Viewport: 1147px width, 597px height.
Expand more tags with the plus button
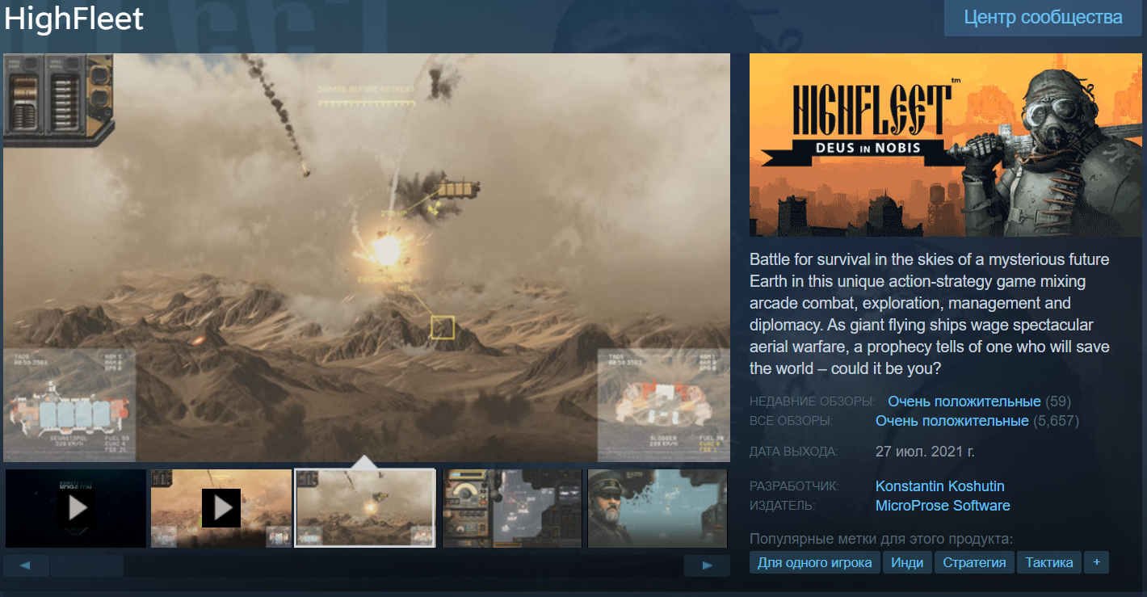click(x=1096, y=562)
